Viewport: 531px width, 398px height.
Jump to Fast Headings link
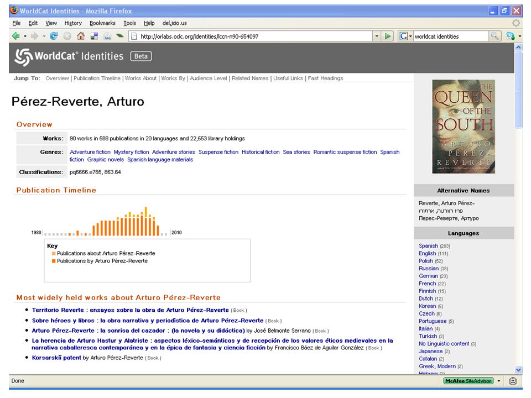coord(325,78)
